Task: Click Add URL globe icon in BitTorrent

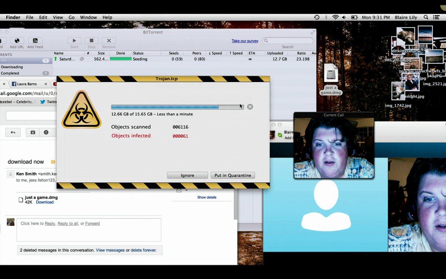Action: coord(17,41)
